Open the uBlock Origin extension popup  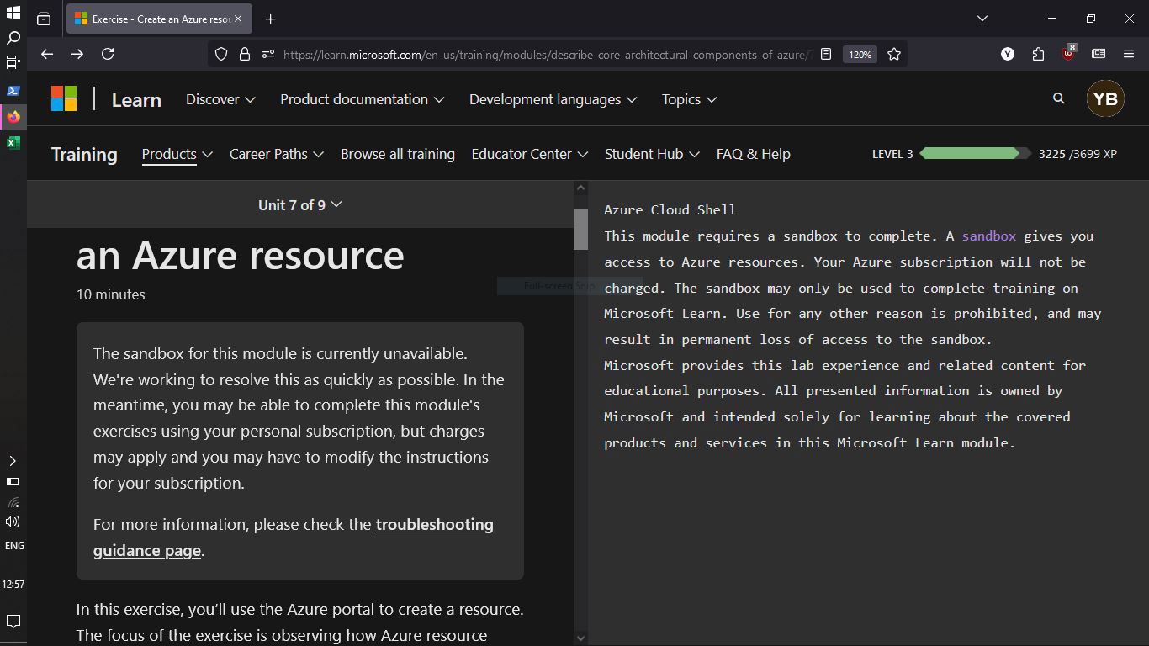(1068, 54)
